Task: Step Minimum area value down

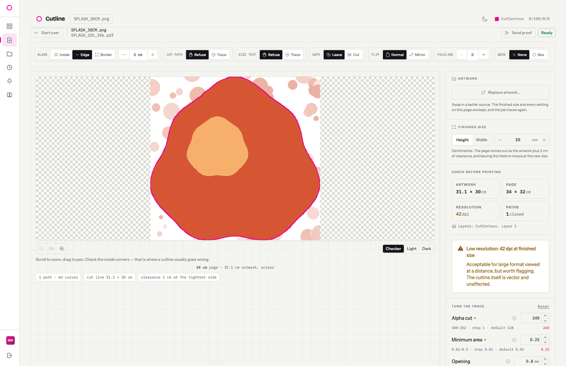Action: click(x=545, y=342)
